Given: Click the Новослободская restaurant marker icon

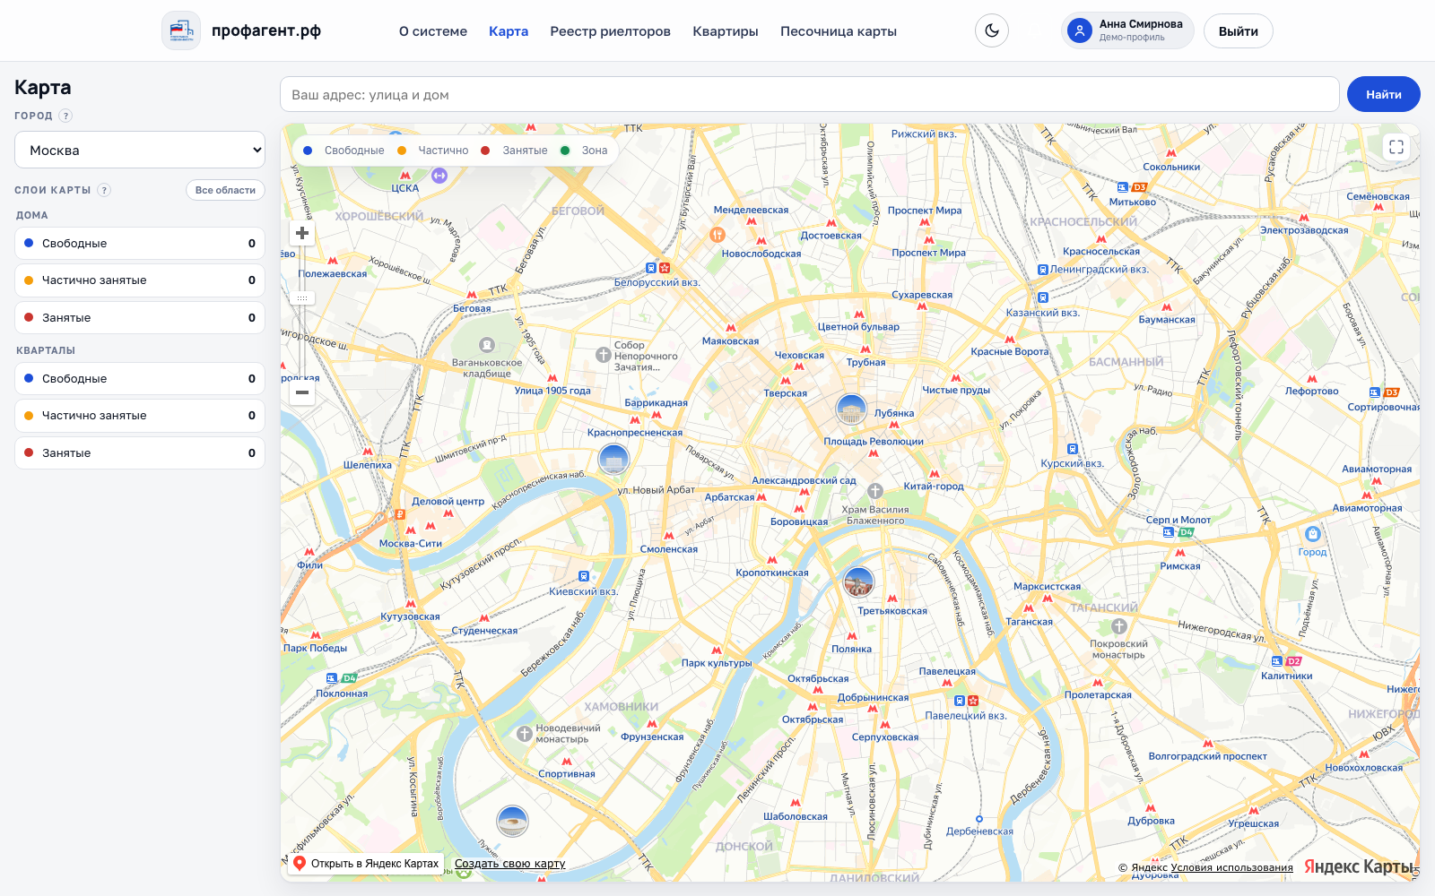Looking at the screenshot, I should (x=717, y=235).
